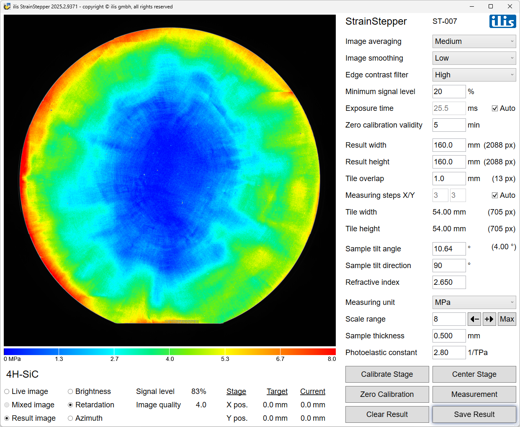The image size is (520, 427).
Task: Toggle Auto measuring steps checkbox
Action: 495,195
